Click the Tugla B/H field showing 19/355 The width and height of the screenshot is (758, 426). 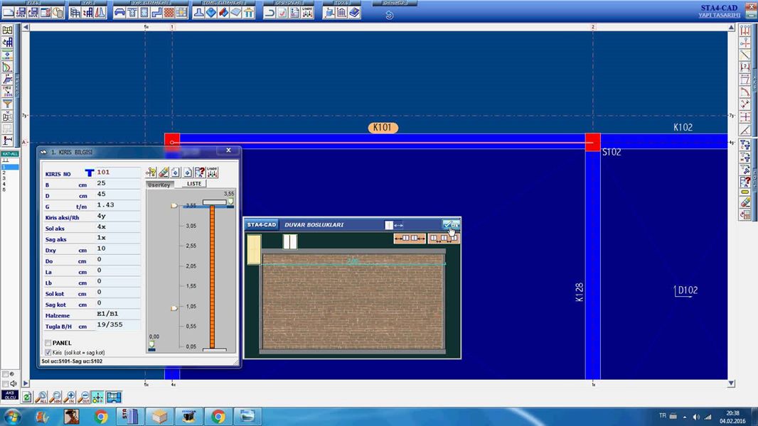[119, 325]
